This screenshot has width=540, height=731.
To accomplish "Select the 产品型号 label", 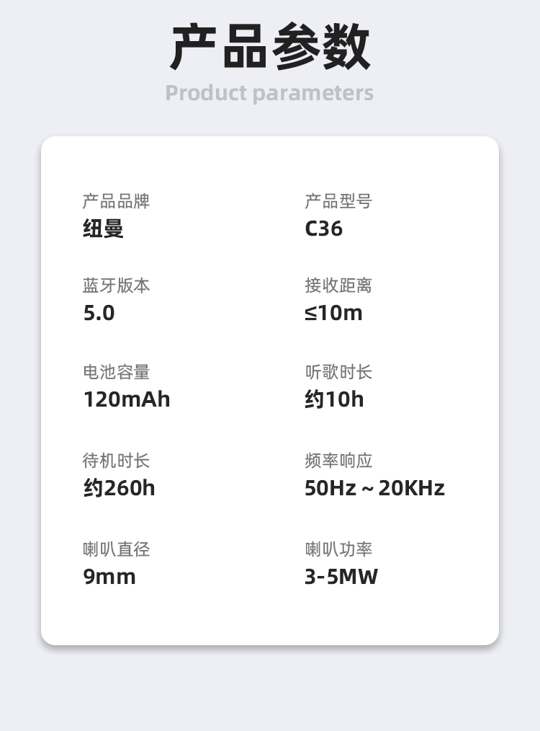I will [x=338, y=201].
